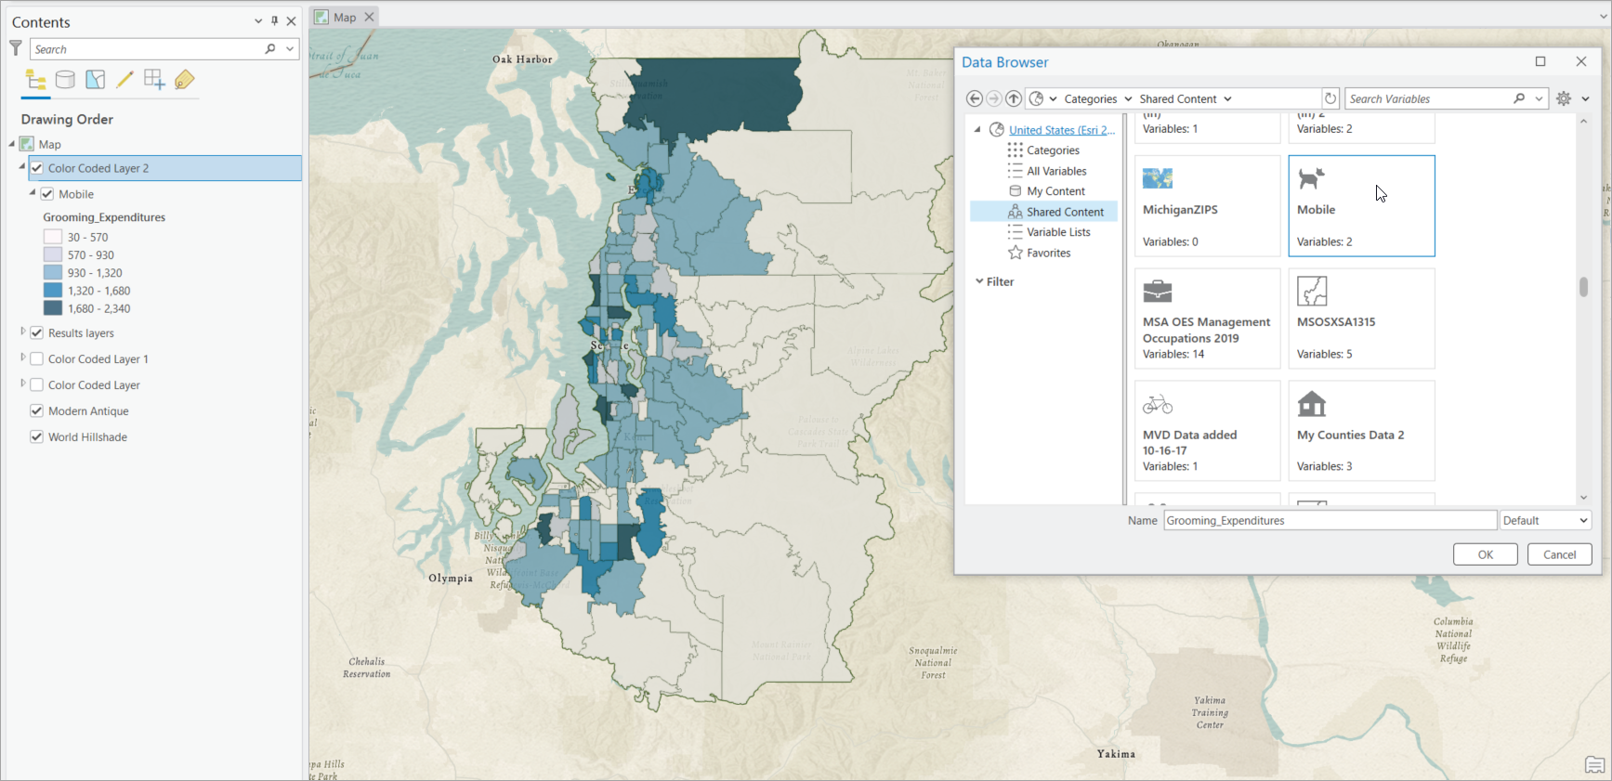
Task: Select List By Editing pencil icon
Action: coord(125,80)
